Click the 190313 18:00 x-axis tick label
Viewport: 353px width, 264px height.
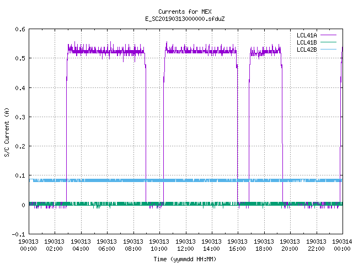coord(264,245)
